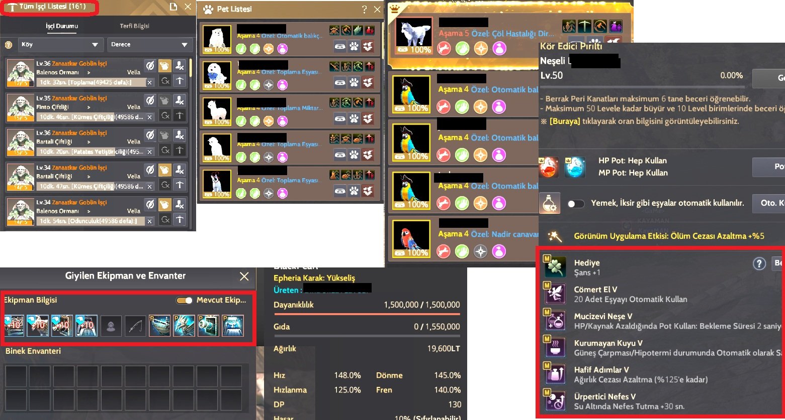Viewport: 785px width, 420px height.
Task: Open the document icon in the Tüm İşçi Listesi header
Action: [173, 7]
